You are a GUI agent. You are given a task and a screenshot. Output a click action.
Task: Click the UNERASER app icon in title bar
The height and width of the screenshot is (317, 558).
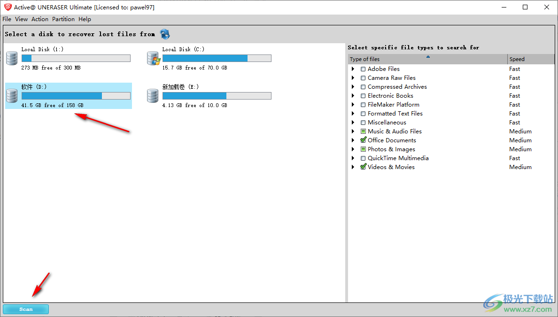point(8,7)
